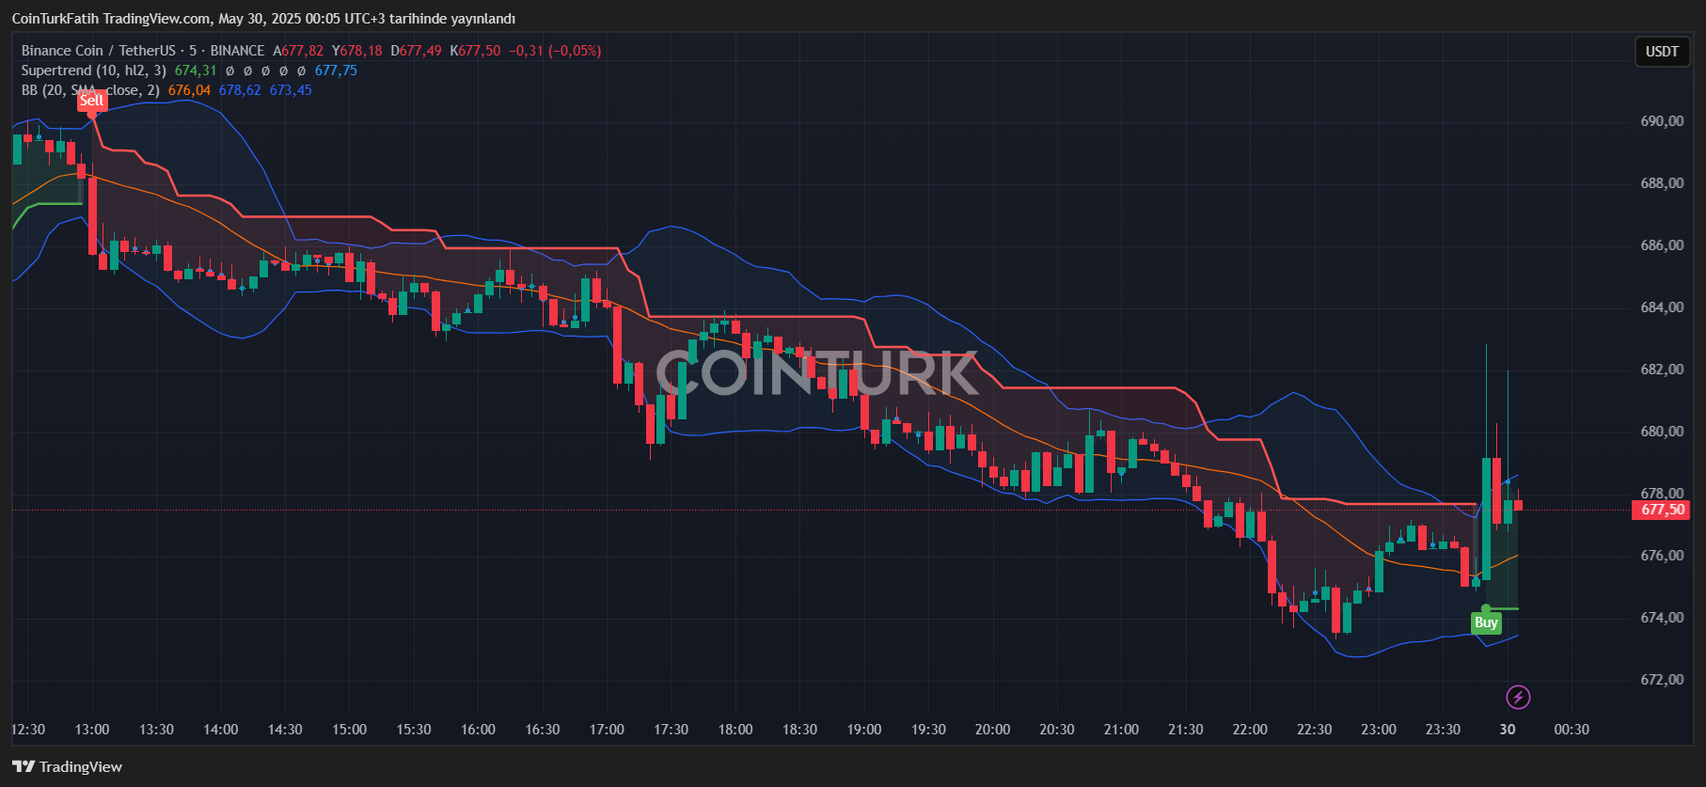Click the 00:30 time axis label

point(1572,730)
